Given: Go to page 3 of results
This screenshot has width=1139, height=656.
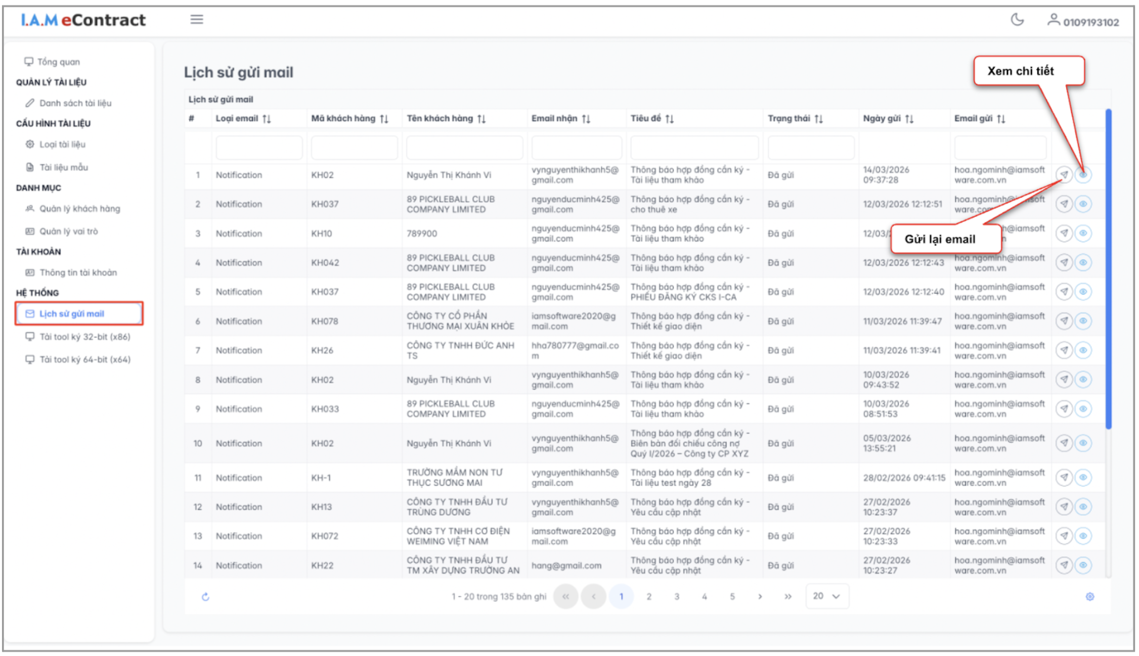Looking at the screenshot, I should click(677, 597).
